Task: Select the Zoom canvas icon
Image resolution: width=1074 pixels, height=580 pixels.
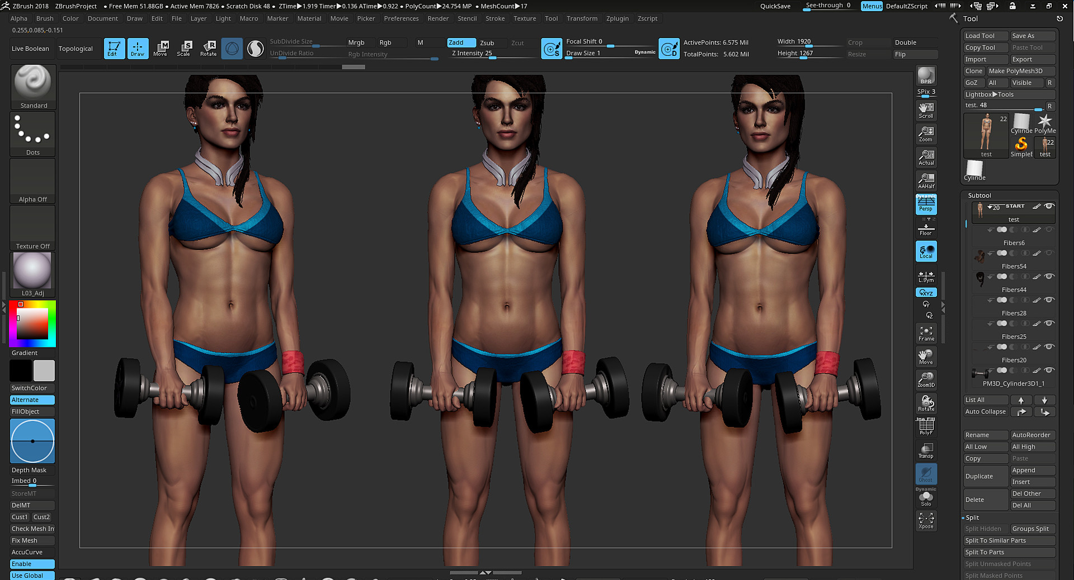Action: pos(926,134)
